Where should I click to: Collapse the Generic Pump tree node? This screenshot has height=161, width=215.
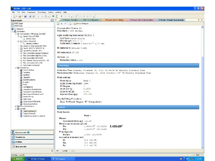coord(19,36)
